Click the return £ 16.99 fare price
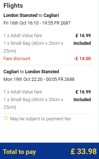This screenshot has width=99, height=159. [x=83, y=92]
